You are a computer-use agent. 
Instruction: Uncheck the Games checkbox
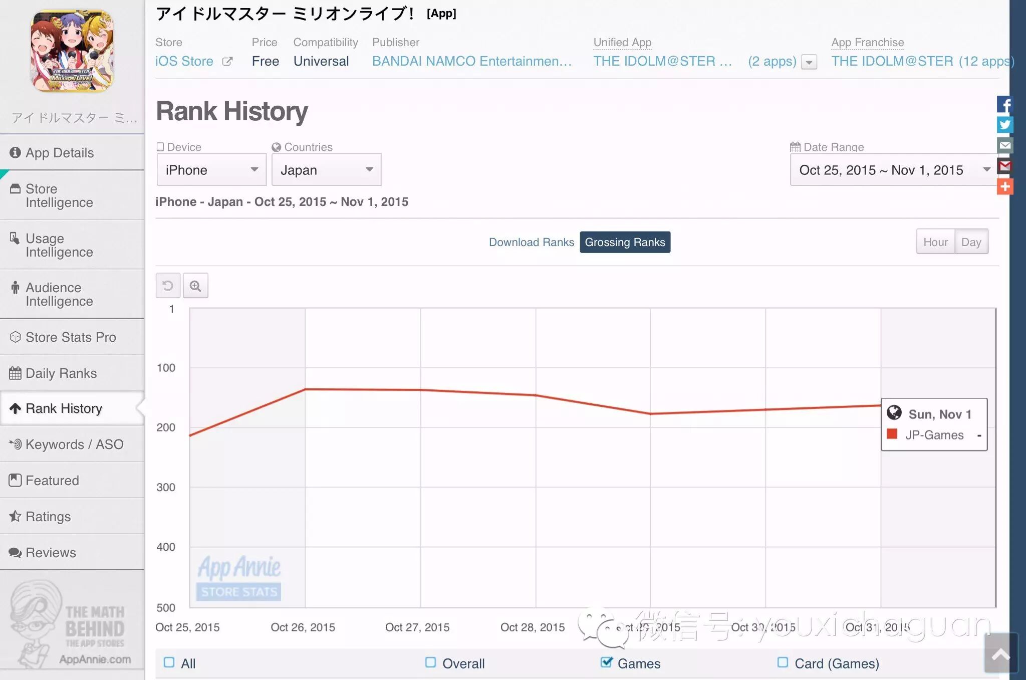[x=606, y=662]
